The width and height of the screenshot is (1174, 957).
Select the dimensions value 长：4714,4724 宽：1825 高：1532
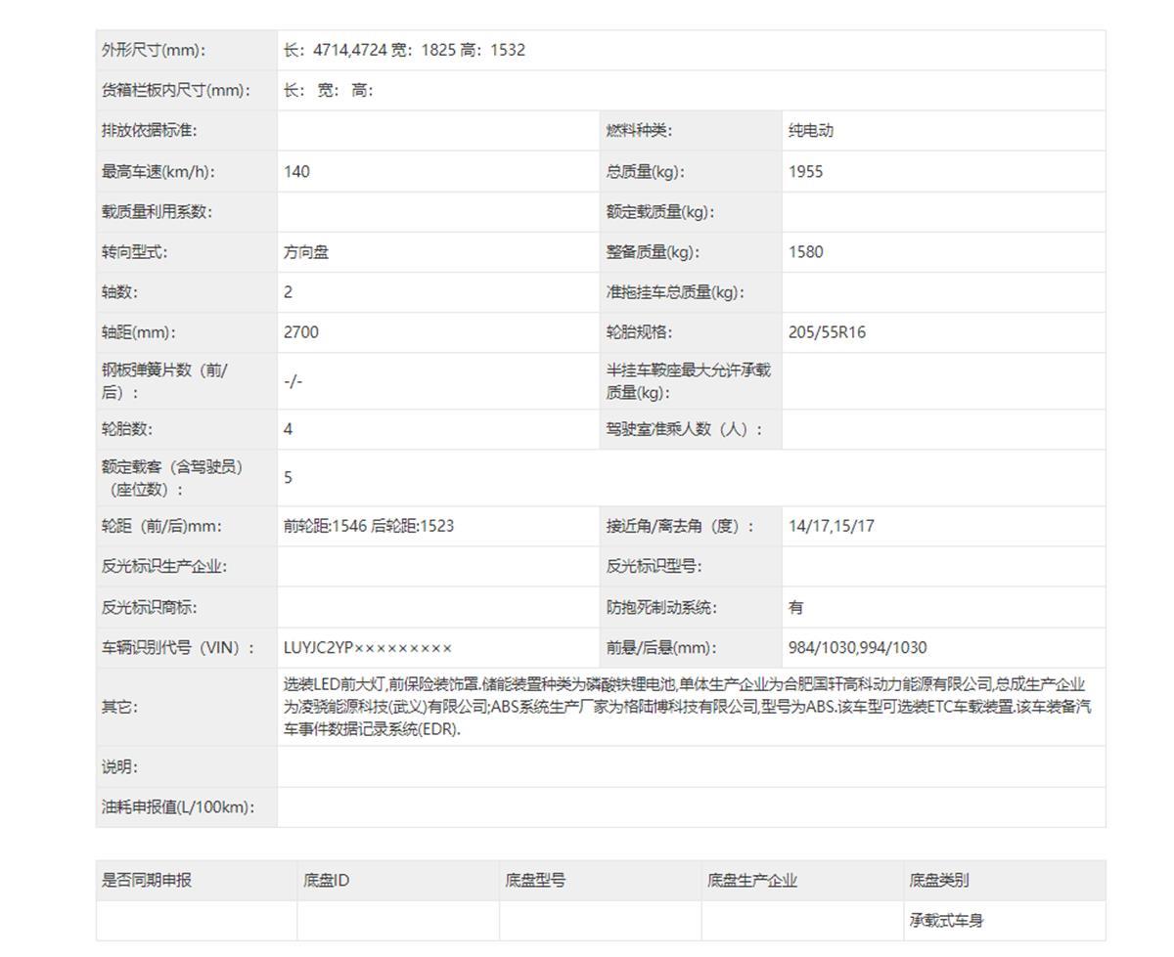pos(404,50)
